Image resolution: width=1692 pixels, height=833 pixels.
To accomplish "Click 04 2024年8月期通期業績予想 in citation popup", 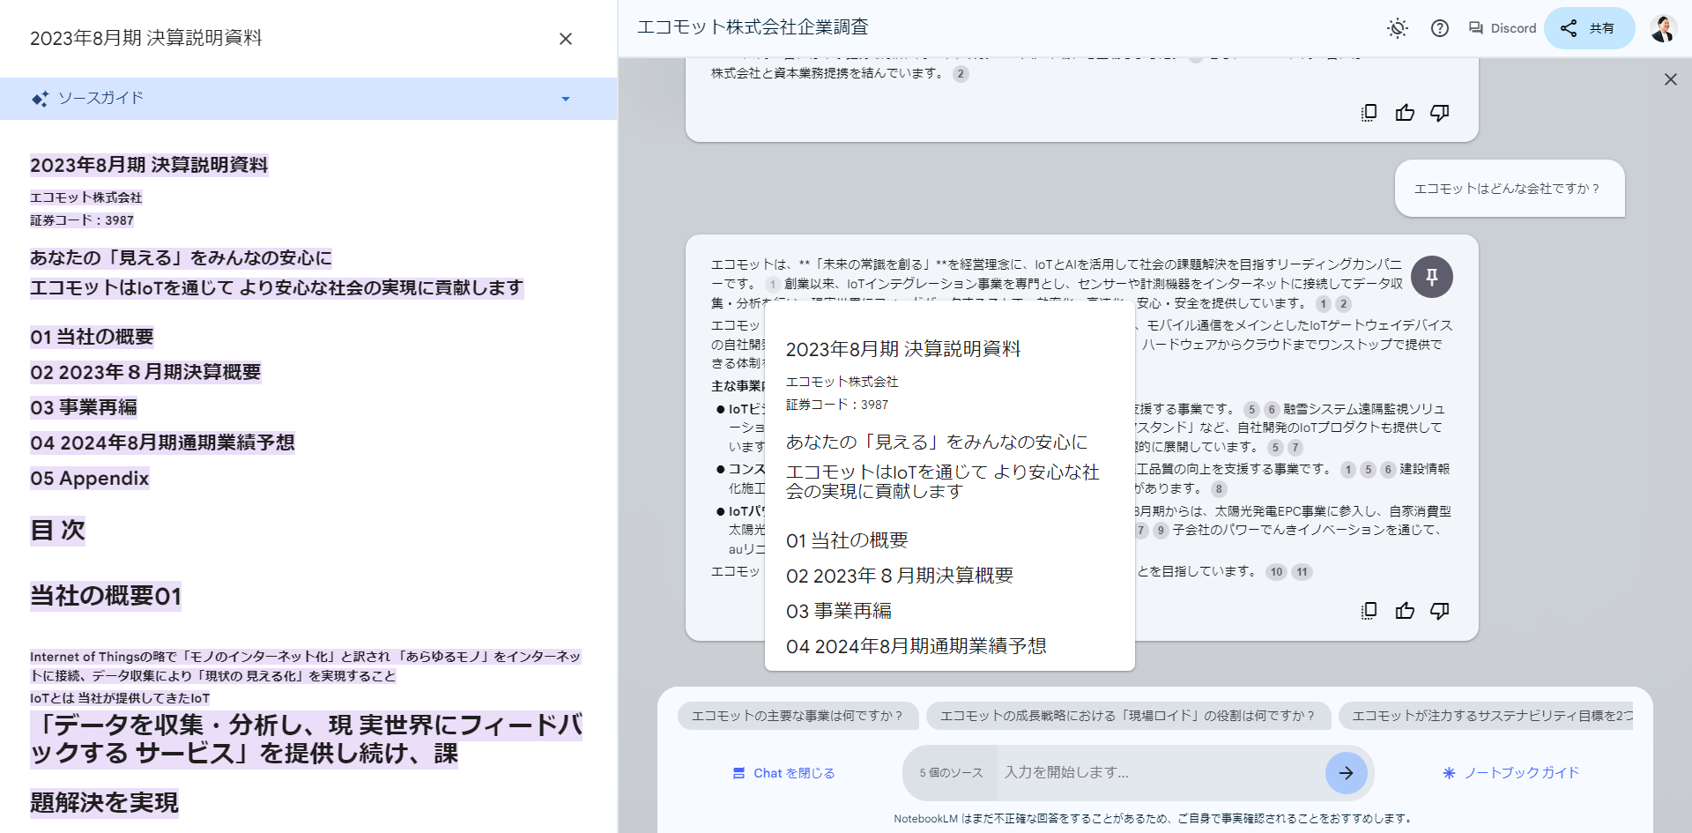I will click(x=916, y=646).
